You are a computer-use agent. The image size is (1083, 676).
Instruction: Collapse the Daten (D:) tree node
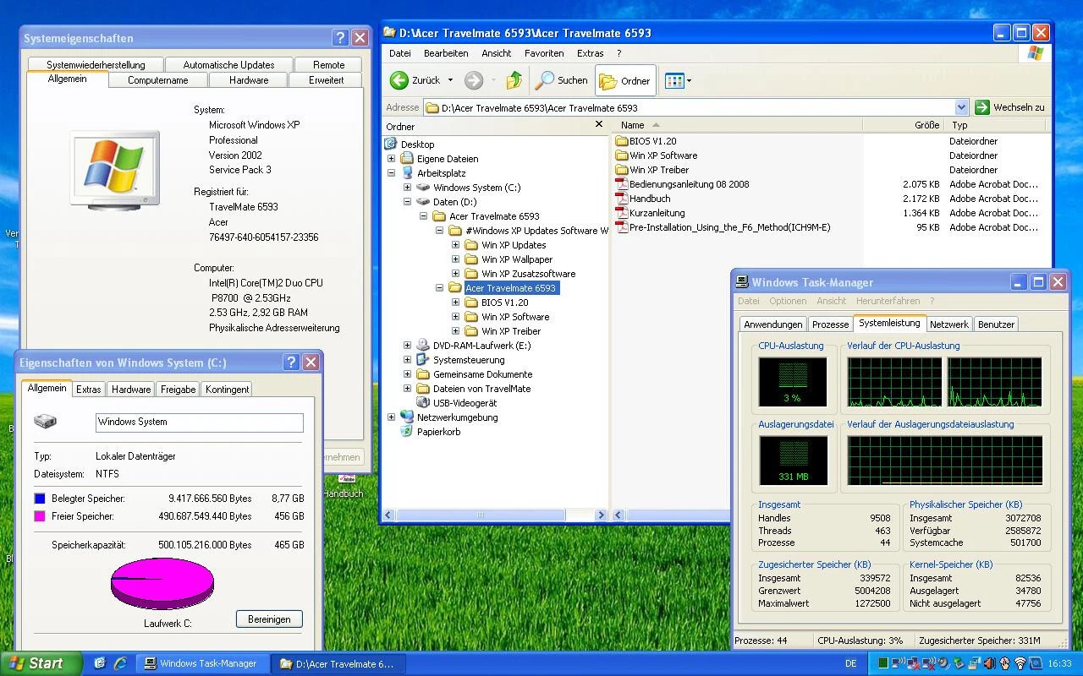(407, 202)
